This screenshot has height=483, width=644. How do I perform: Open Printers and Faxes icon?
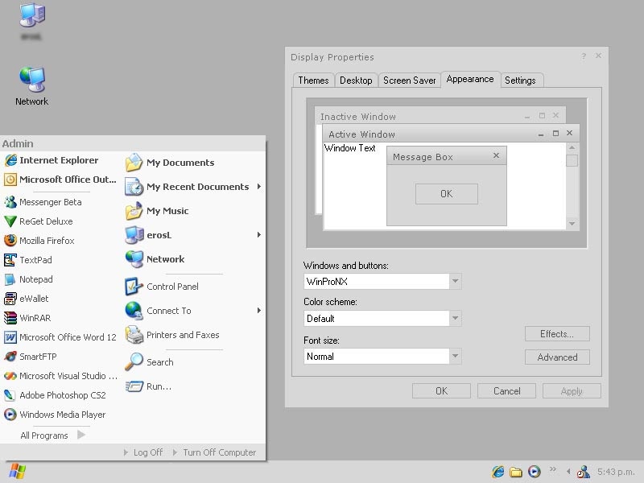(x=134, y=335)
